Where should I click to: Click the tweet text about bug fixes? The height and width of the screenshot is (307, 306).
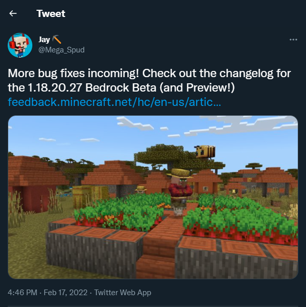click(x=149, y=80)
